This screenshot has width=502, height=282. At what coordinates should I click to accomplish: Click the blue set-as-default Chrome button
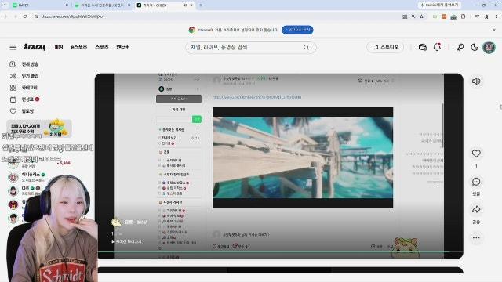(x=297, y=30)
